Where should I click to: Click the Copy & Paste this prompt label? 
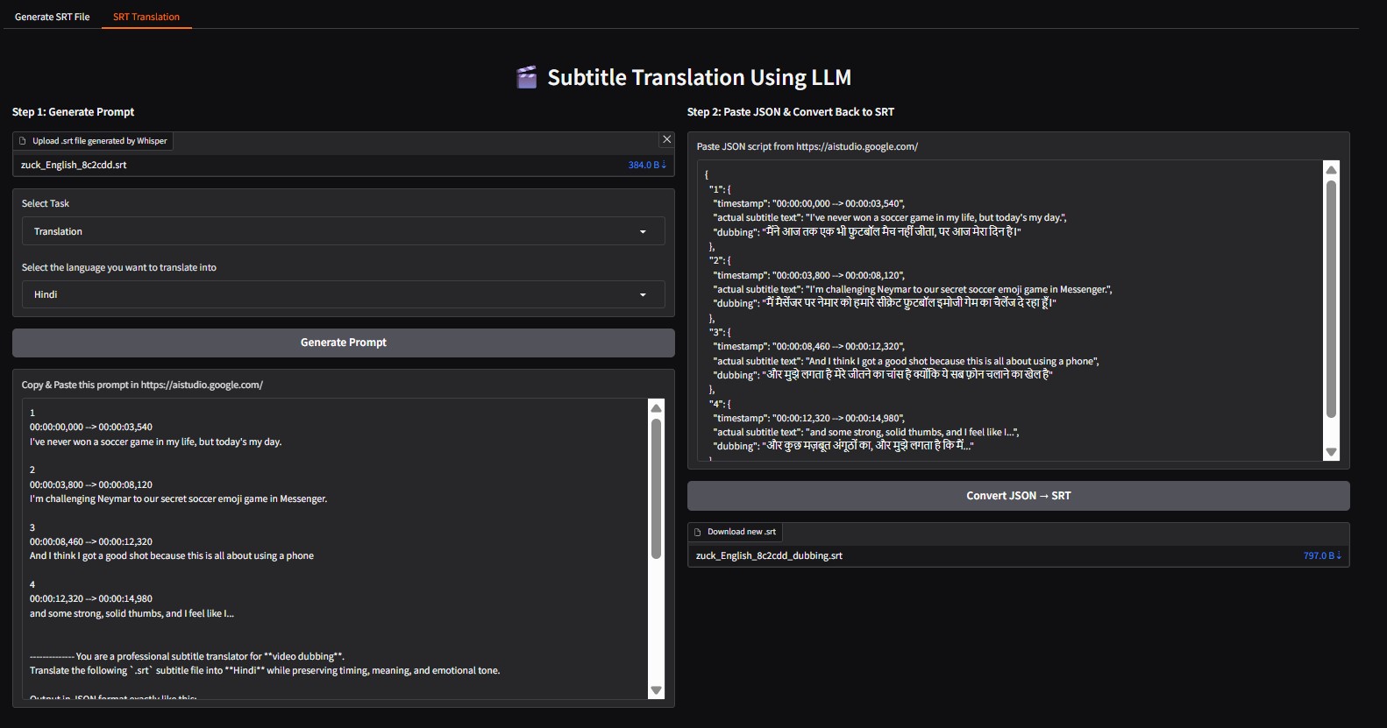[x=142, y=385]
